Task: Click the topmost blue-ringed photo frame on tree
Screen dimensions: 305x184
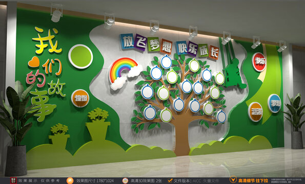Action: coord(166,62)
